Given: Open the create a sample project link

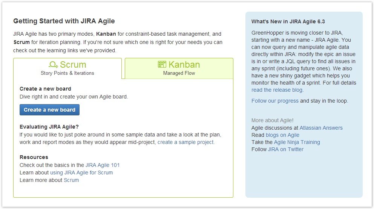Looking at the screenshot, I should click(185, 142).
